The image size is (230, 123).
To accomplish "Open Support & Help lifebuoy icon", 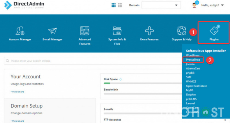I will (182, 31).
